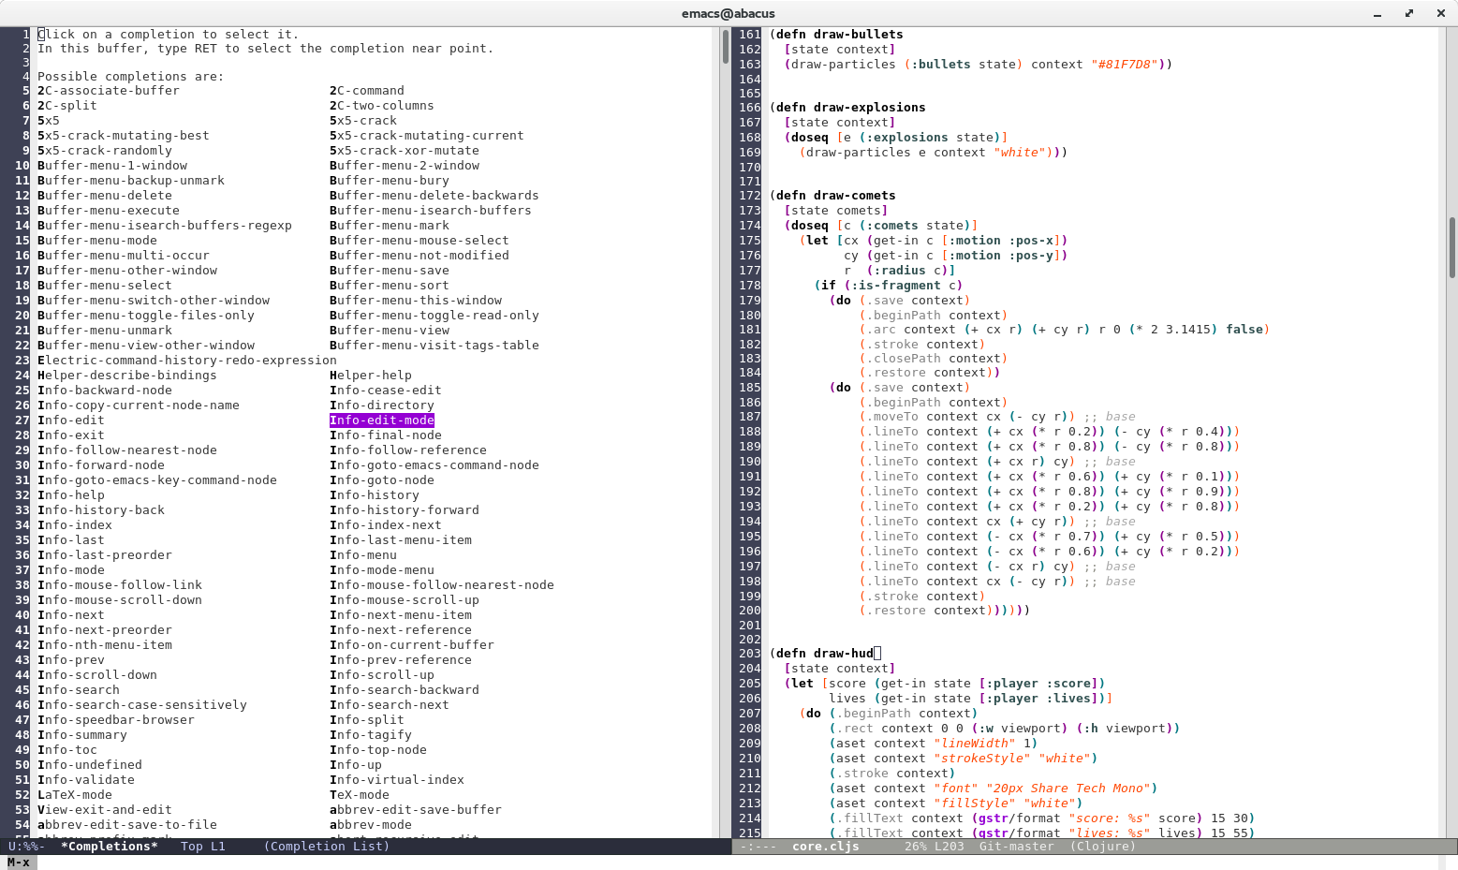
Task: Click the 26% L203 position indicator
Action: pos(935,847)
